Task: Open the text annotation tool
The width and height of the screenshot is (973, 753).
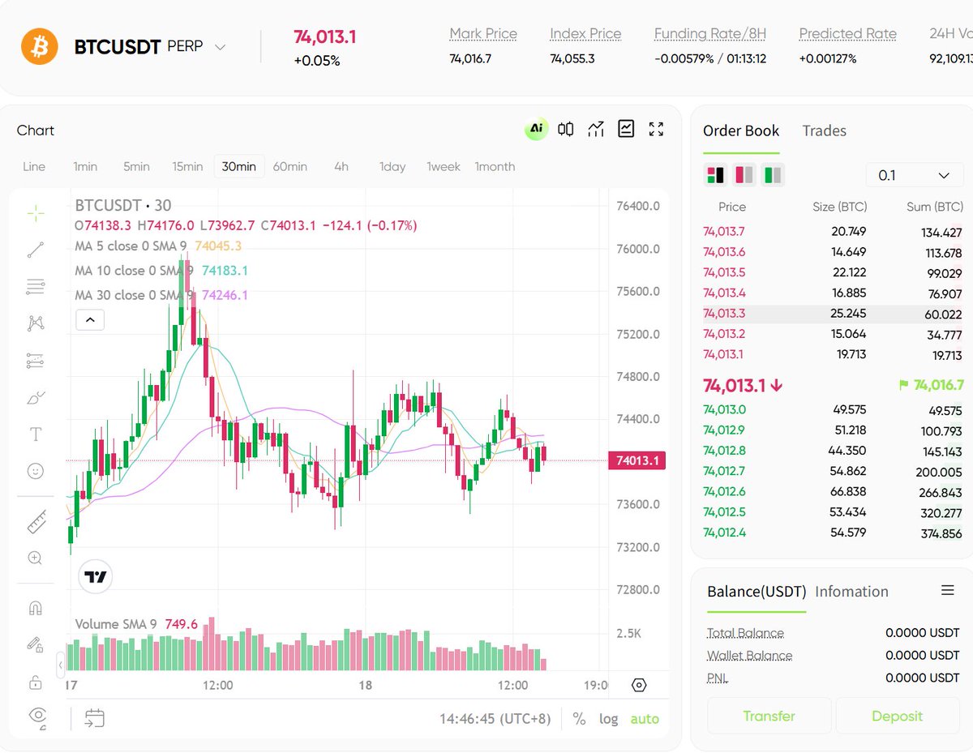Action: (x=34, y=434)
